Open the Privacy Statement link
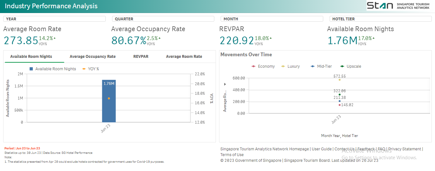 coord(404,149)
